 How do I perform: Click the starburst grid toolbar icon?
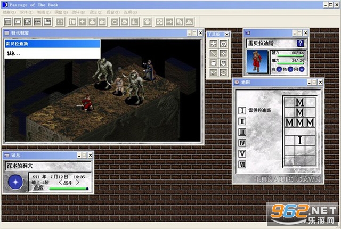point(60,22)
